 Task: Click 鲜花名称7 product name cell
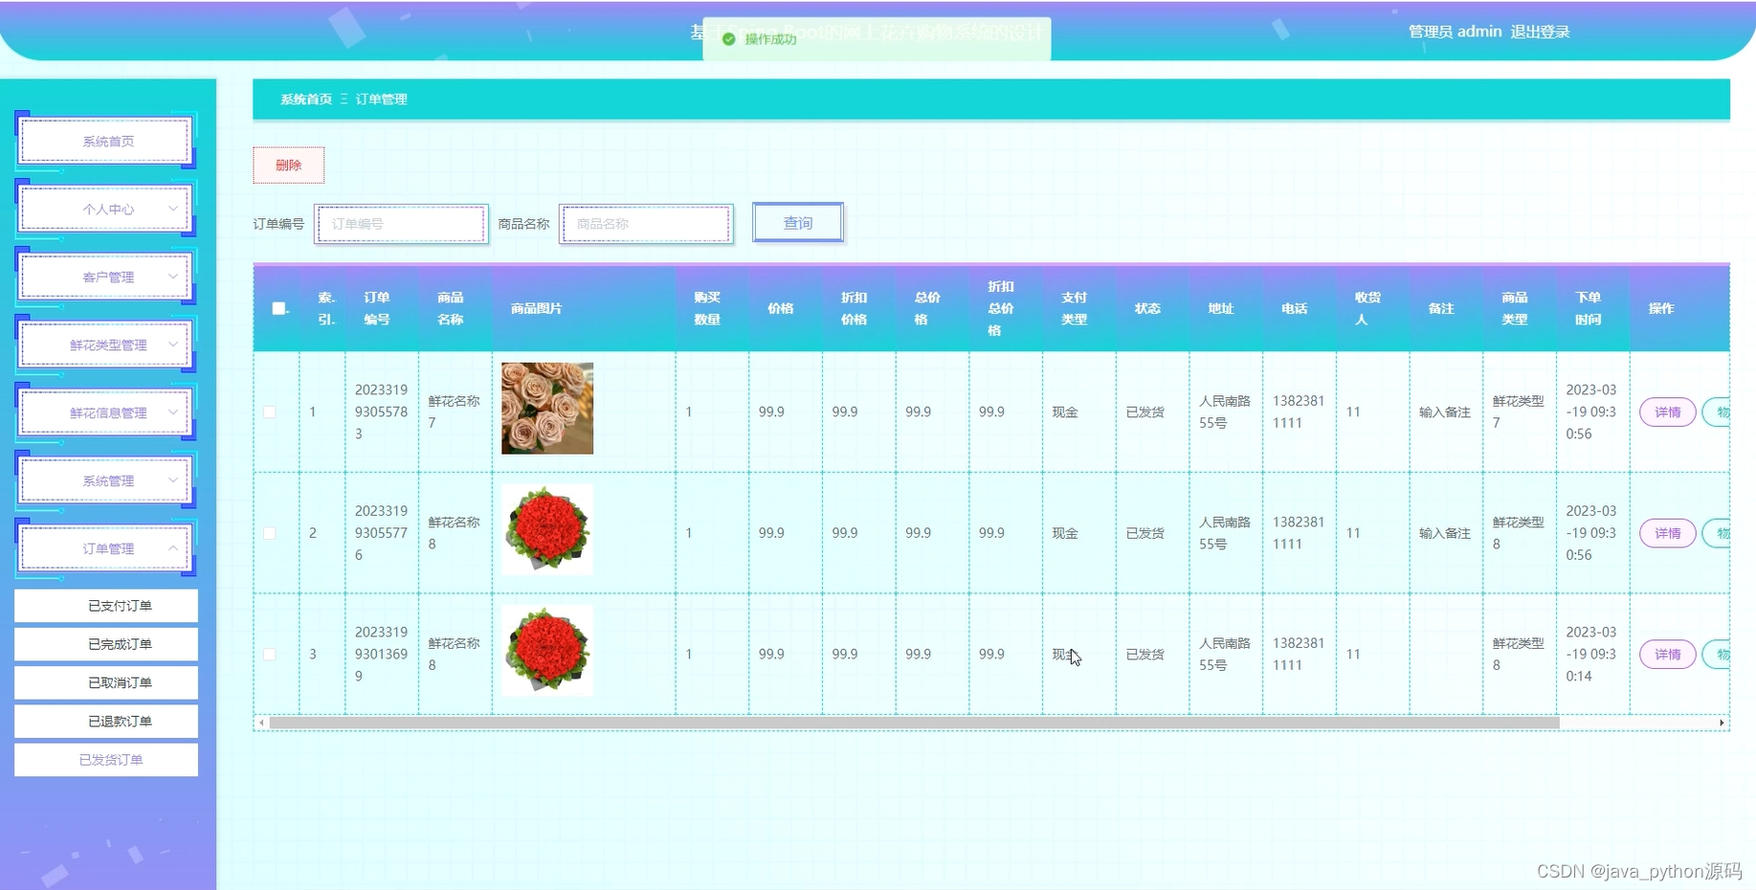click(x=454, y=412)
